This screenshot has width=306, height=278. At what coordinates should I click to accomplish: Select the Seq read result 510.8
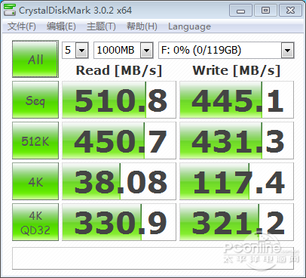click(x=119, y=100)
